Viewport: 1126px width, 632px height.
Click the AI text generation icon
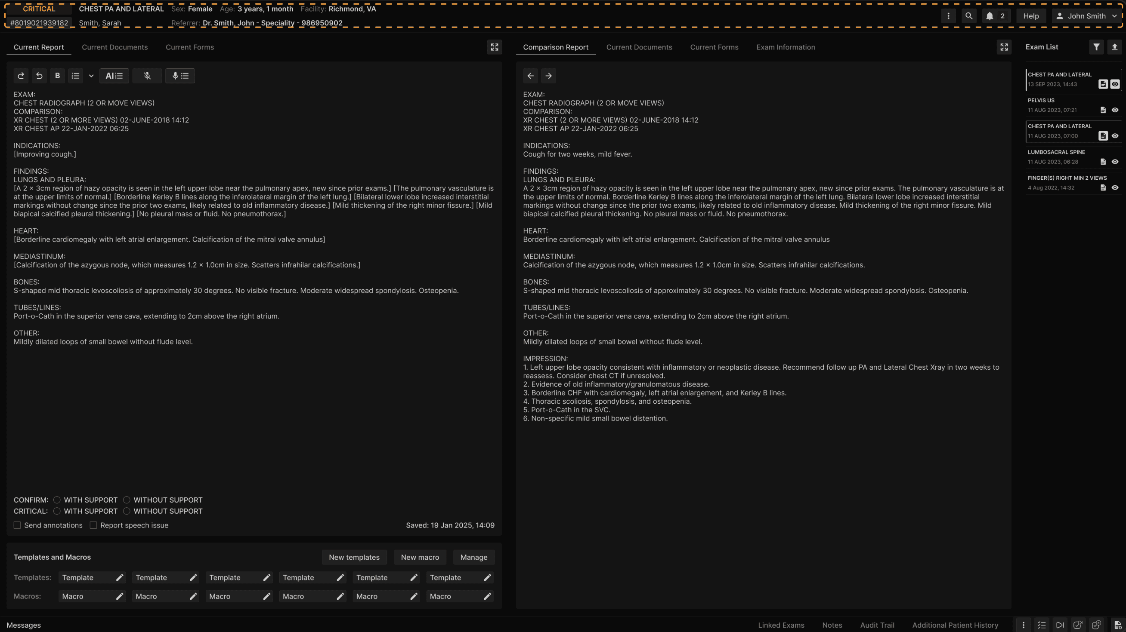click(114, 76)
